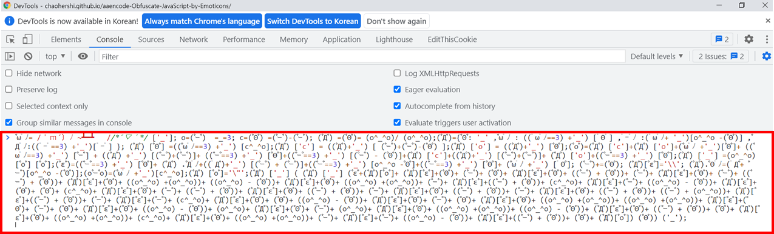
Task: Open the EditThisCookie tab
Action: tap(452, 39)
